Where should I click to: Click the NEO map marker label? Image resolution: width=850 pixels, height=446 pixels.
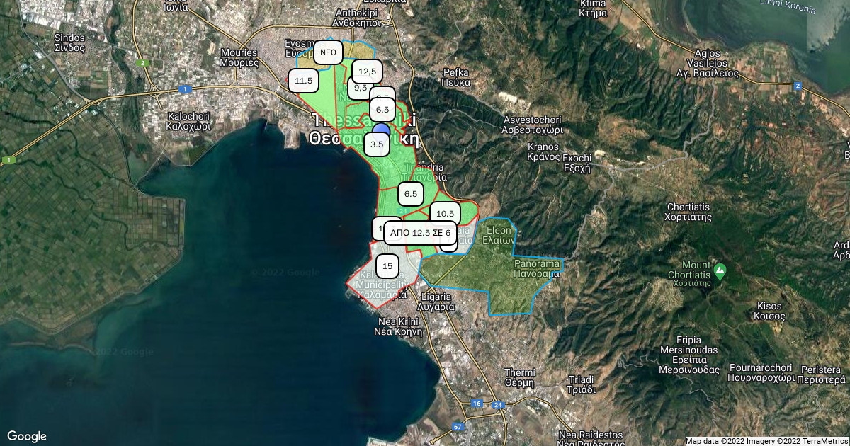coord(328,52)
